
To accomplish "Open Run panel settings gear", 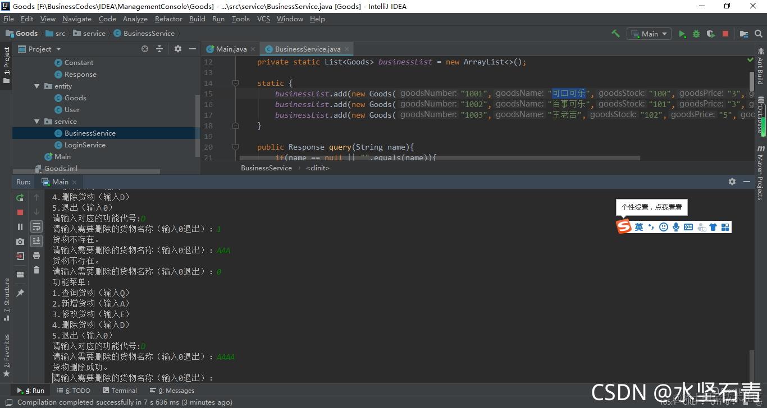I will 732,182.
